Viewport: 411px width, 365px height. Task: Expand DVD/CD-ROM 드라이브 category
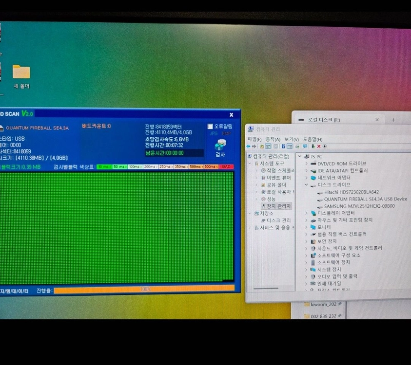coord(306,164)
